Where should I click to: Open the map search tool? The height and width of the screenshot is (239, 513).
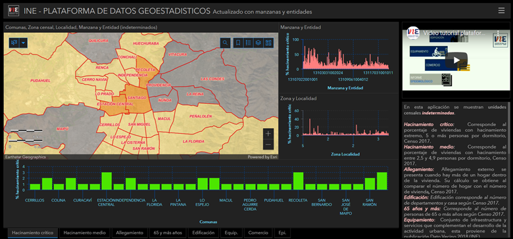225,43
